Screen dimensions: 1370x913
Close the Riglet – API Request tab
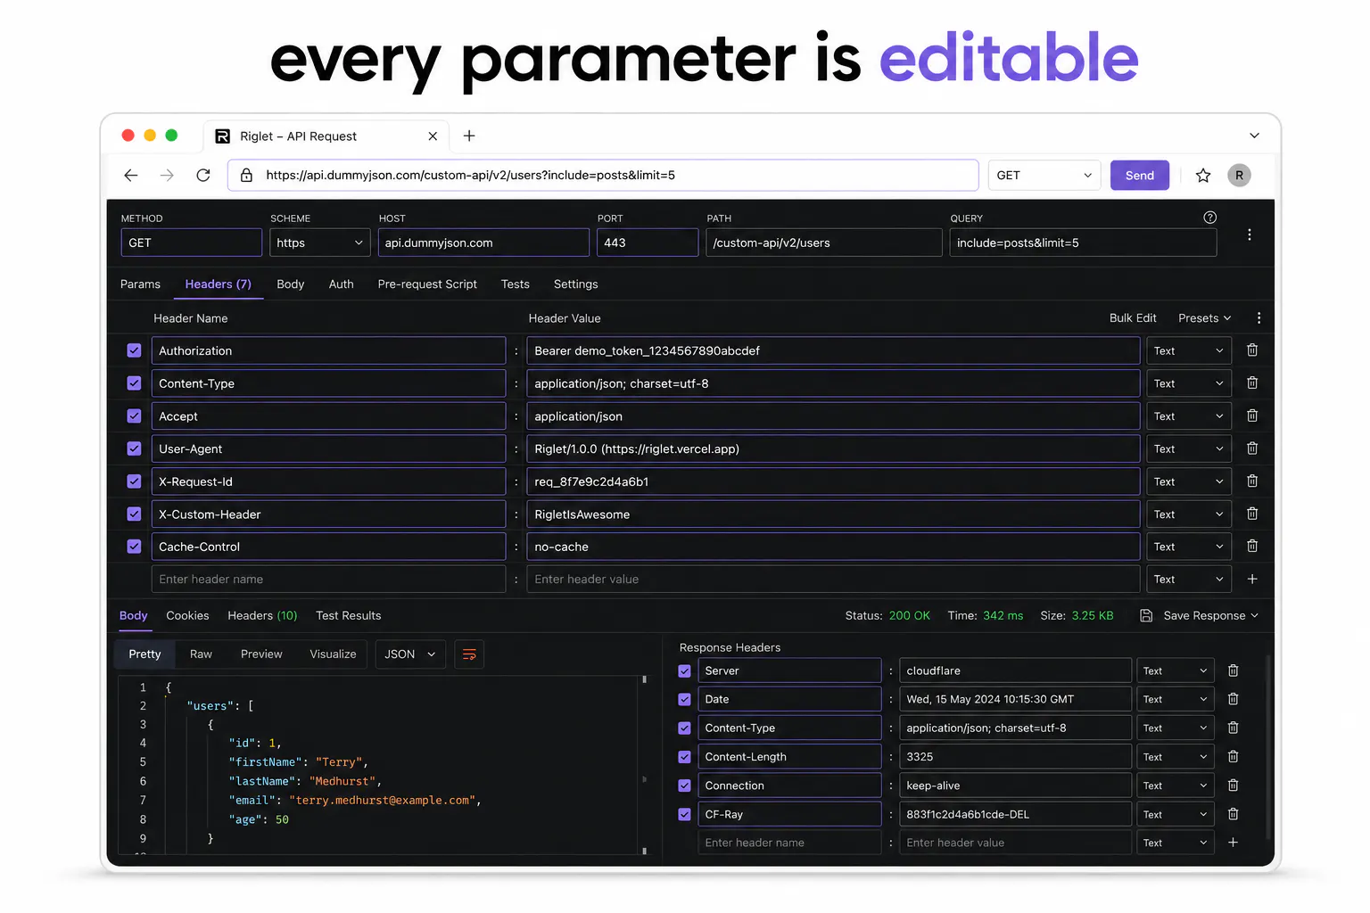pyautogui.click(x=433, y=136)
